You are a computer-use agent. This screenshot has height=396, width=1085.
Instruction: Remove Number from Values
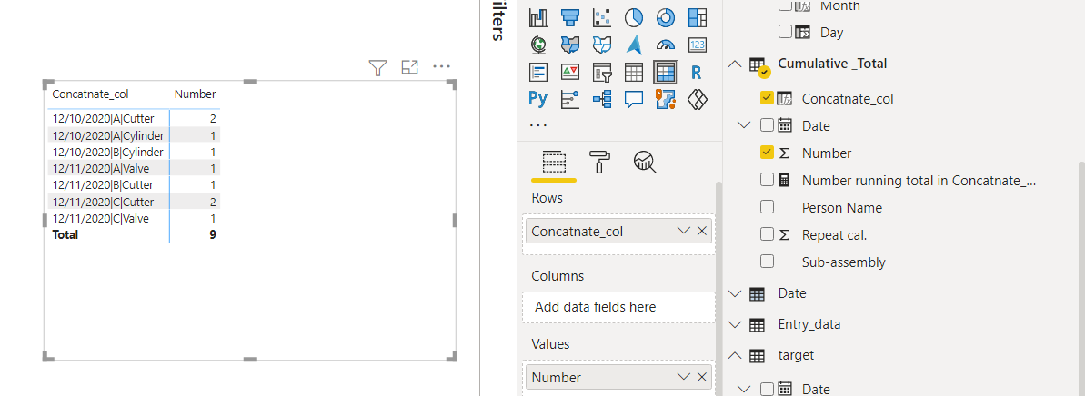(701, 377)
